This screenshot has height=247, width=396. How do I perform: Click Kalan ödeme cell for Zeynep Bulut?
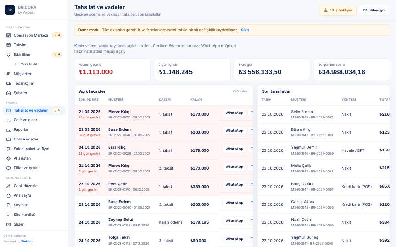170,222
